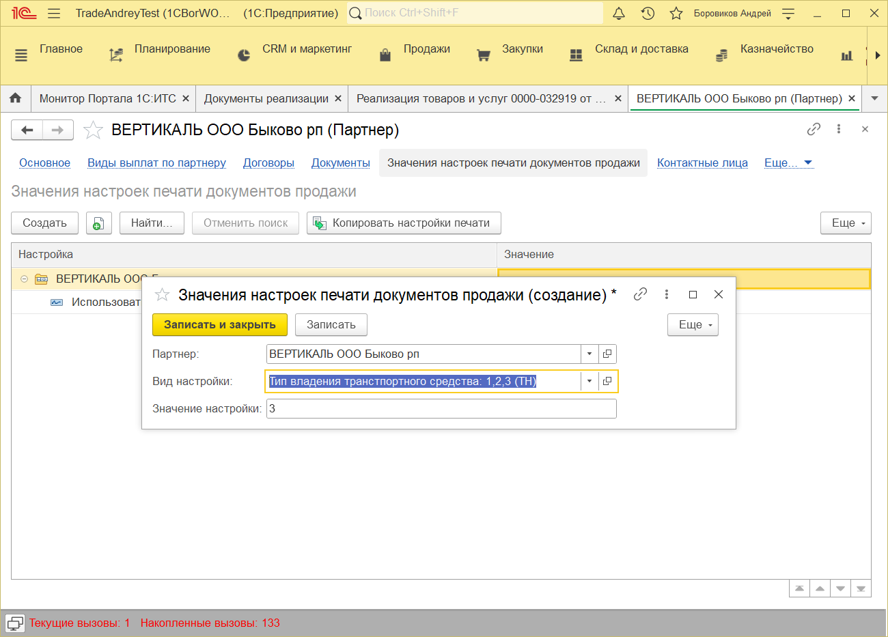
Task: Click the back navigation arrow
Action: [27, 130]
